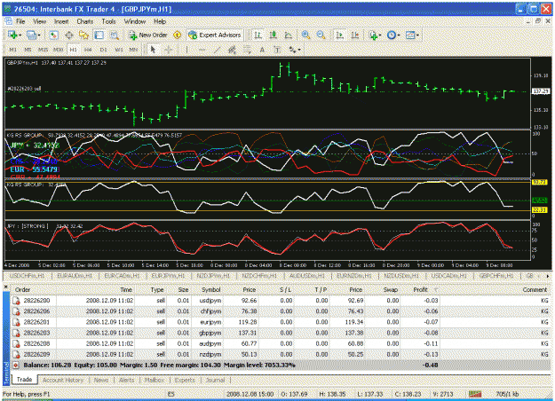Open the Tools menu
This screenshot has height=401, width=555.
point(108,21)
